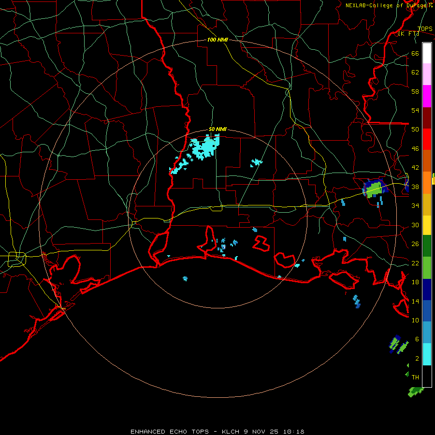Click the '(K FT)' units label
The height and width of the screenshot is (435, 435).
click(409, 33)
